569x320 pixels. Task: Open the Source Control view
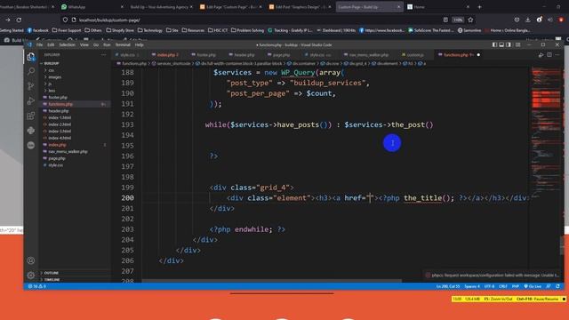pyautogui.click(x=31, y=86)
